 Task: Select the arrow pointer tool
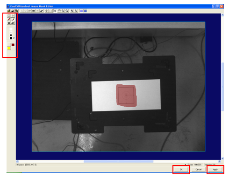tap(55, 11)
